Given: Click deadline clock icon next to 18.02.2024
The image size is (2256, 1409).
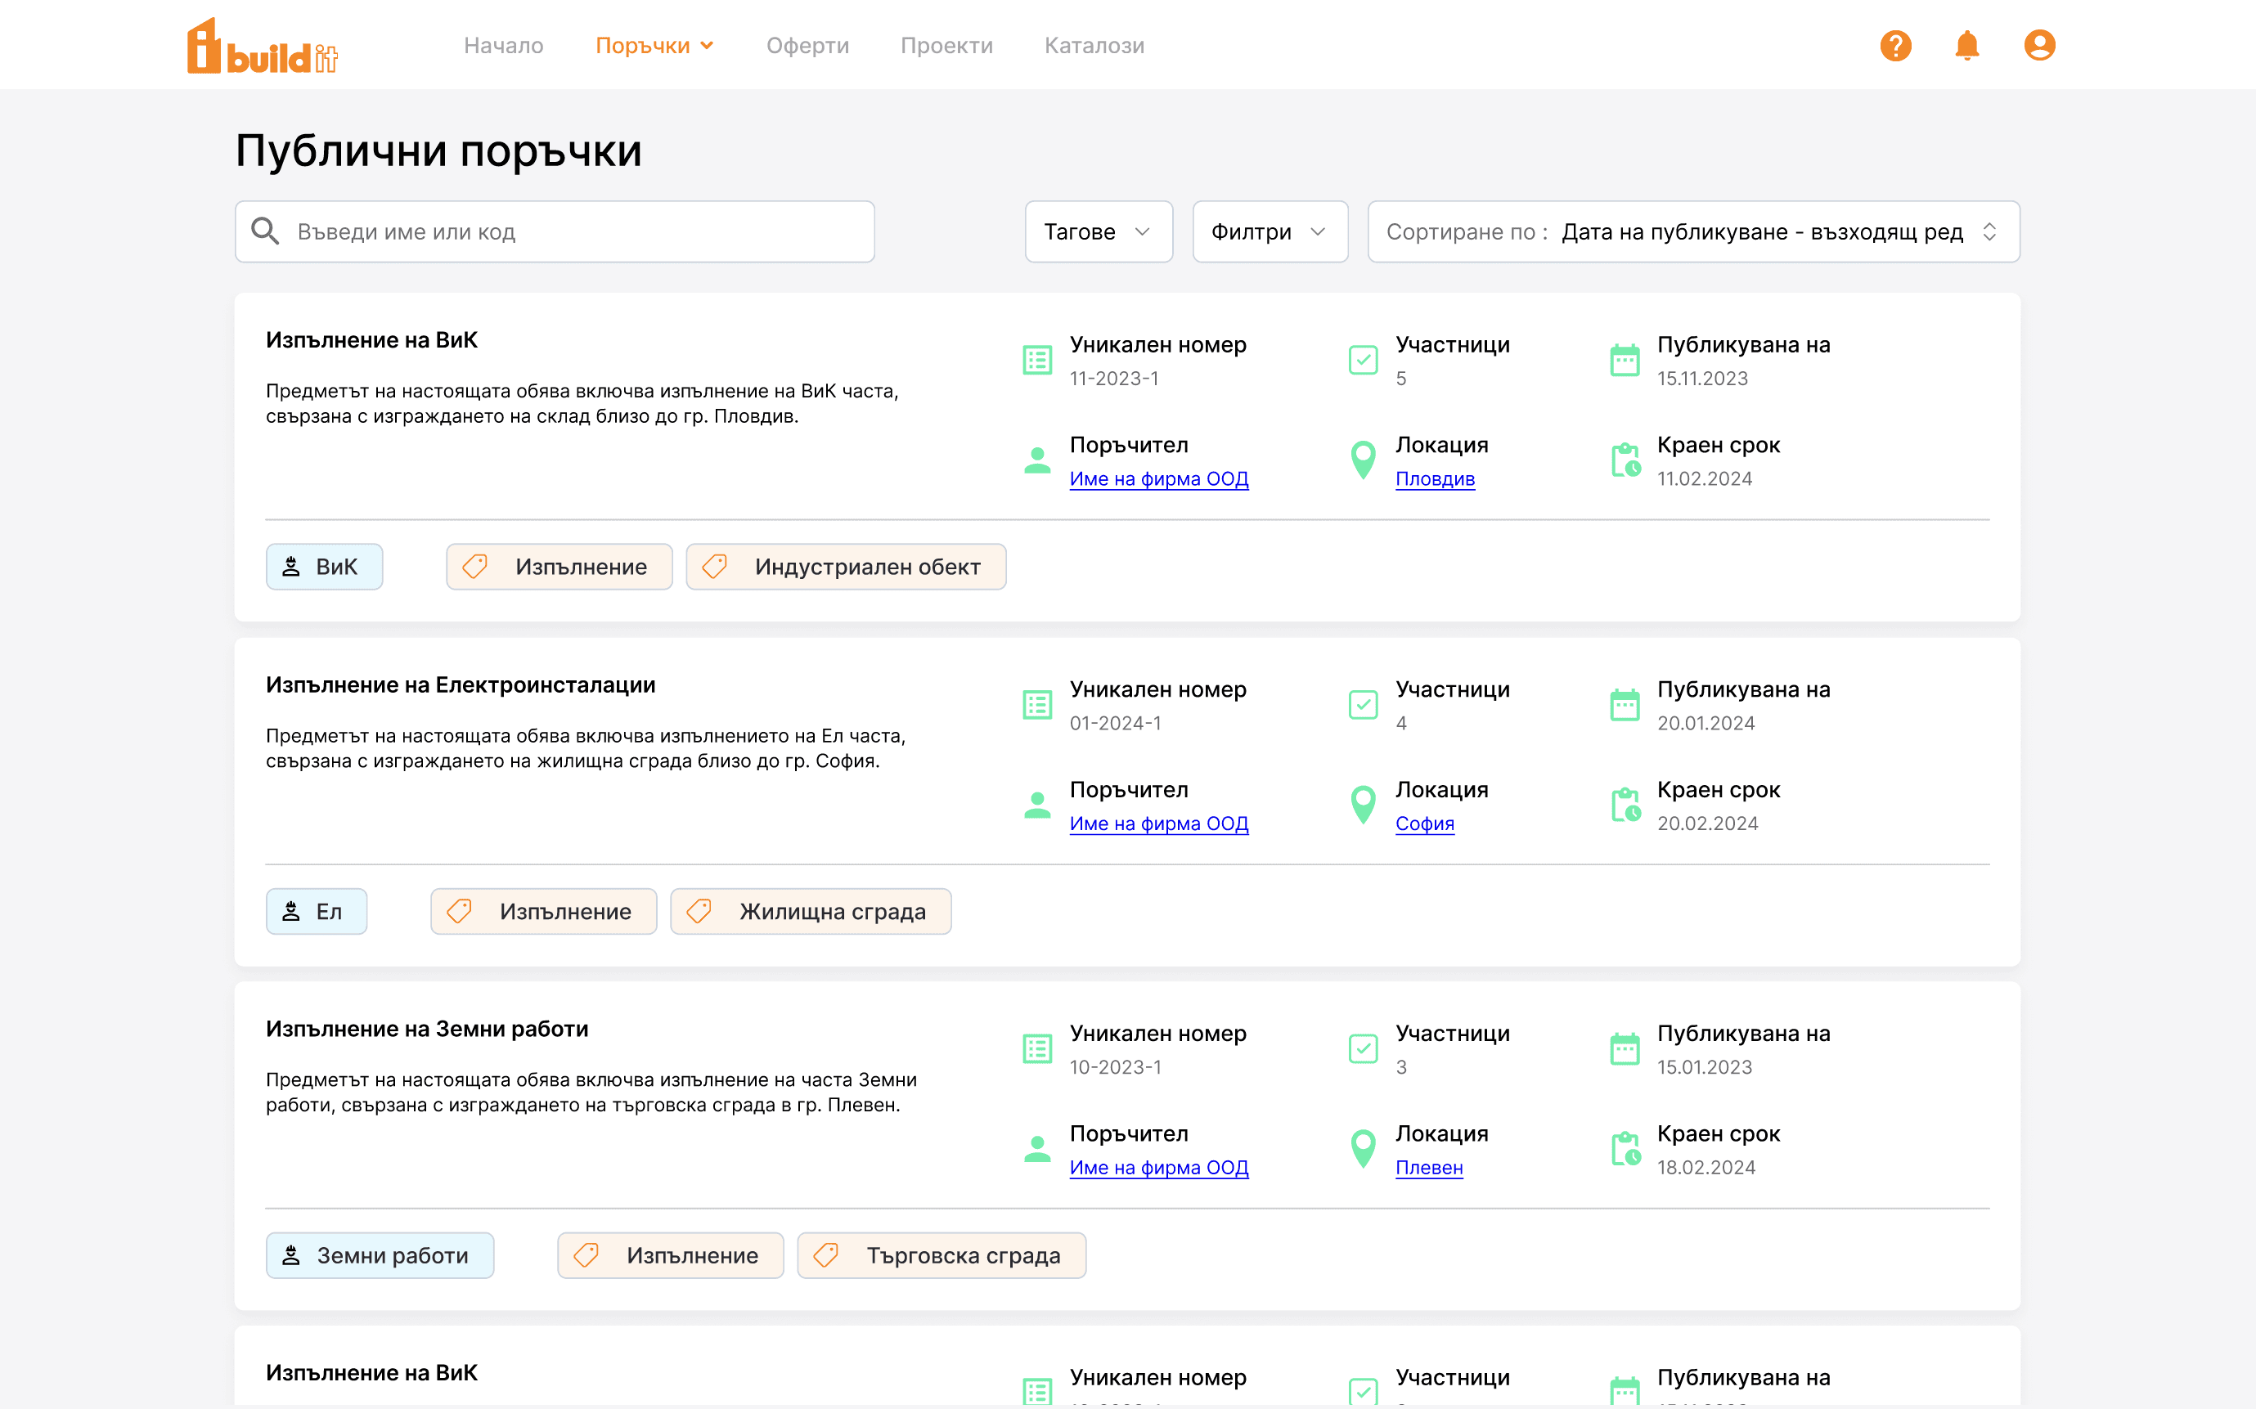Looking at the screenshot, I should click(x=1626, y=1149).
